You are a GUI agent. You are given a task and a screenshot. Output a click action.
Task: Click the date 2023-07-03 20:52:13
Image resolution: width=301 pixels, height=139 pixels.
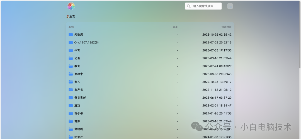(x=217, y=42)
